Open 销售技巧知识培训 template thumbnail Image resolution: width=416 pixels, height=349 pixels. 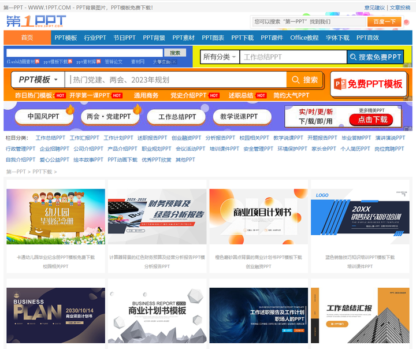click(360, 217)
